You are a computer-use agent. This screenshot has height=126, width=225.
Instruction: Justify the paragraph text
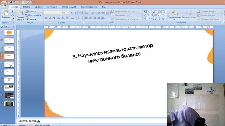(99, 18)
